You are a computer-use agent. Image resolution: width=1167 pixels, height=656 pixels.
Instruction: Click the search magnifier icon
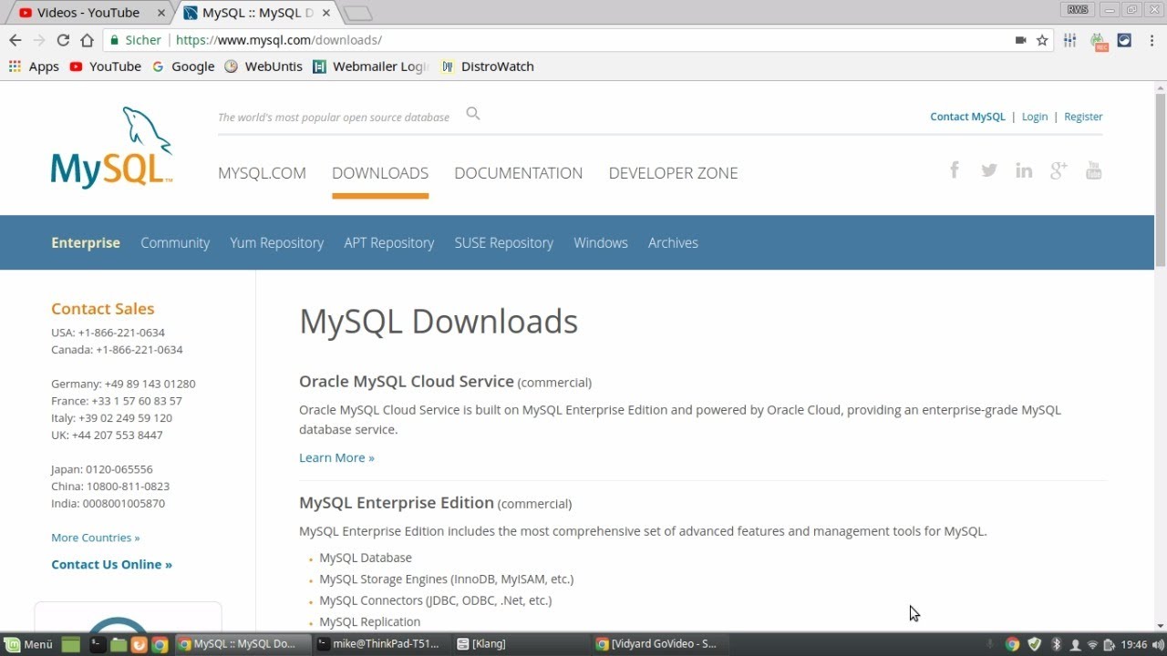coord(472,114)
